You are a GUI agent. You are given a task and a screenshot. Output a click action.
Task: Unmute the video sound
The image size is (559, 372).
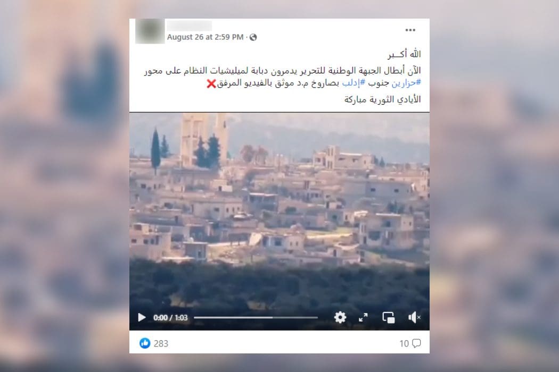coord(414,317)
